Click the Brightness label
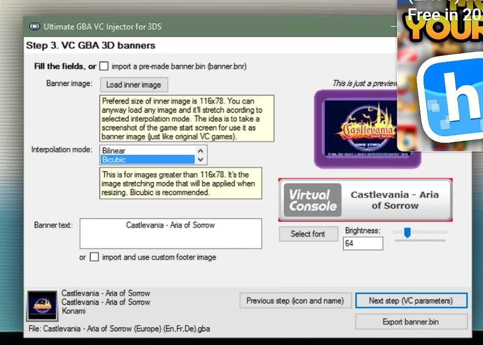The image size is (483, 345). click(363, 231)
